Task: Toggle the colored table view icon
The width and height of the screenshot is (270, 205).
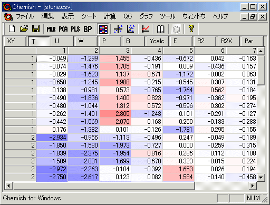Action: [103, 29]
